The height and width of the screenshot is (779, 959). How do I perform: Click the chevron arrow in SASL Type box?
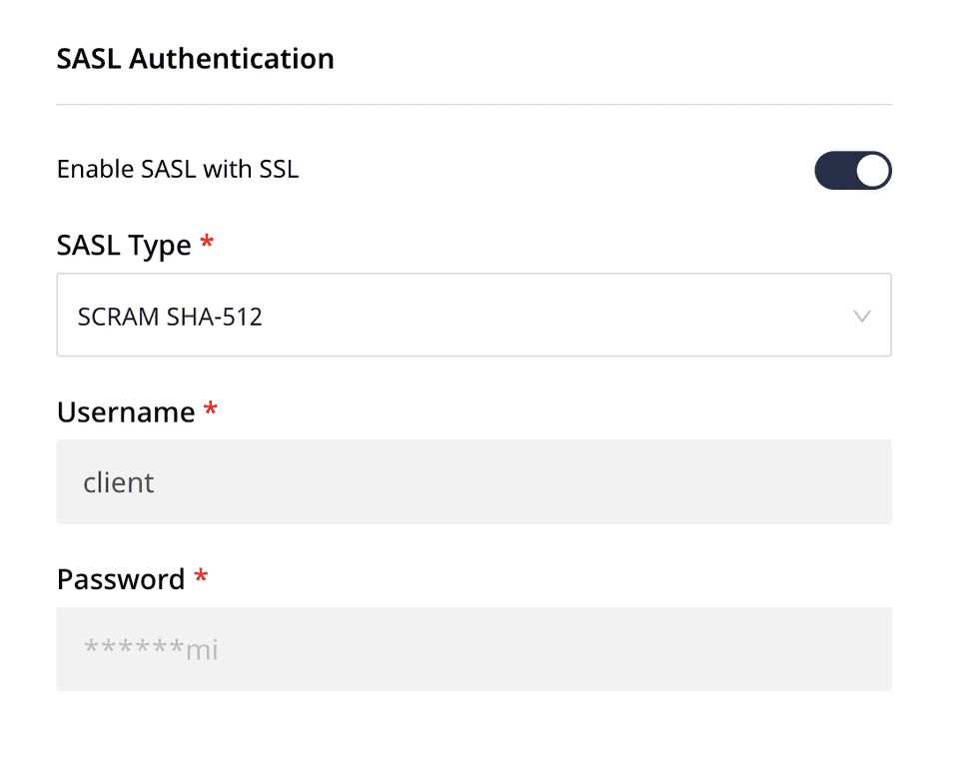tap(862, 317)
